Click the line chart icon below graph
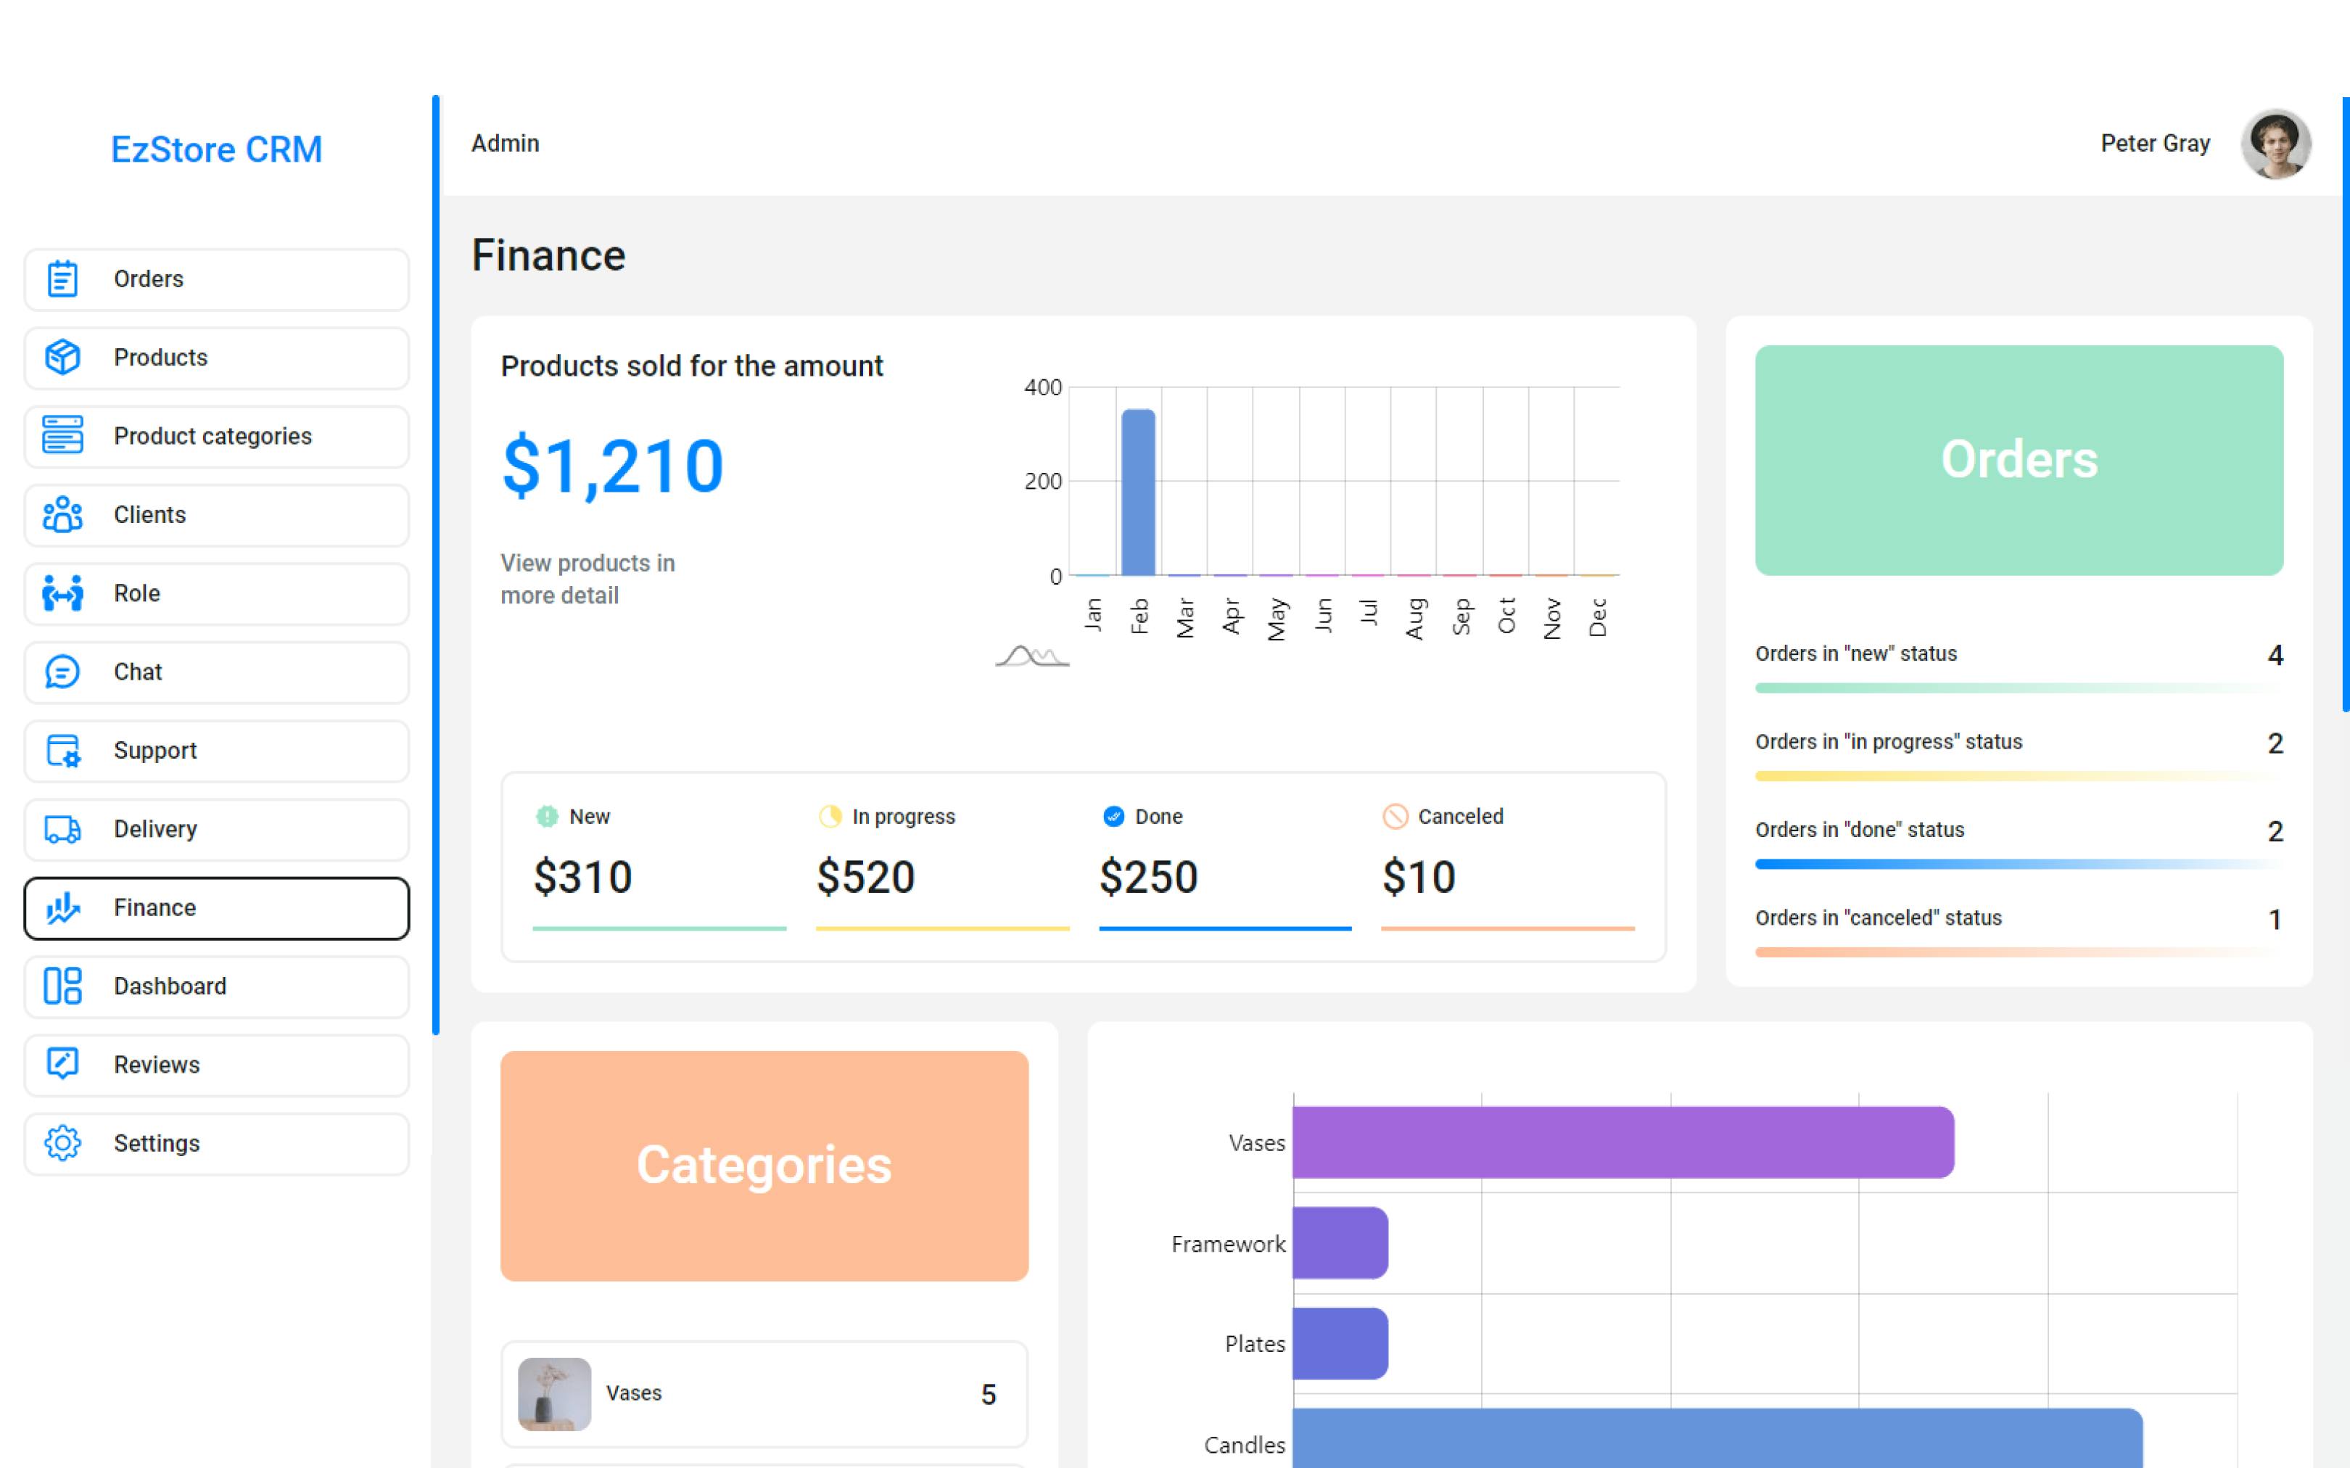 click(1032, 656)
